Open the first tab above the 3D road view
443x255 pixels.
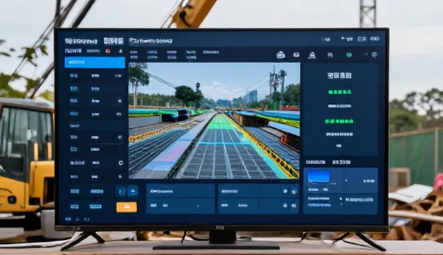tap(134, 55)
